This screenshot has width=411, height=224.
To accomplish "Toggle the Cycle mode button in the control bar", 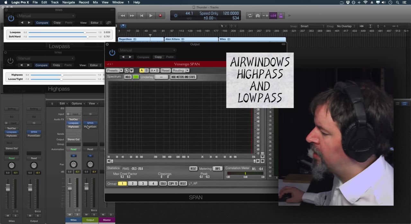I will pos(250,15).
